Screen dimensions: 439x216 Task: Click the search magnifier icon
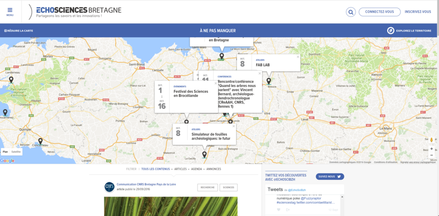coord(351,12)
